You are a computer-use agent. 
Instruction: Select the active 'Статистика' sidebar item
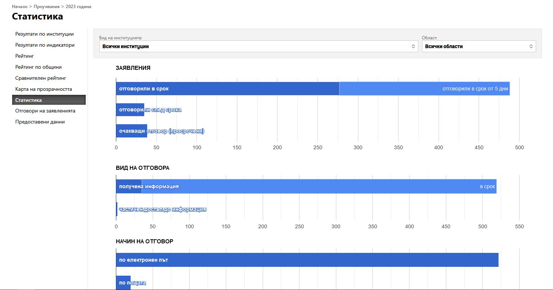(x=49, y=100)
